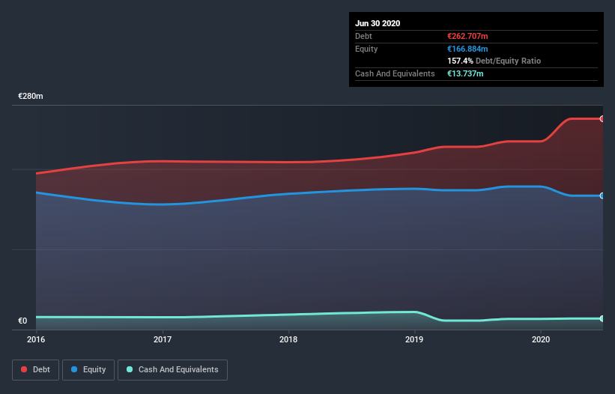The height and width of the screenshot is (394, 615).
Task: Click the 2020 x-axis label
Action: coord(541,339)
